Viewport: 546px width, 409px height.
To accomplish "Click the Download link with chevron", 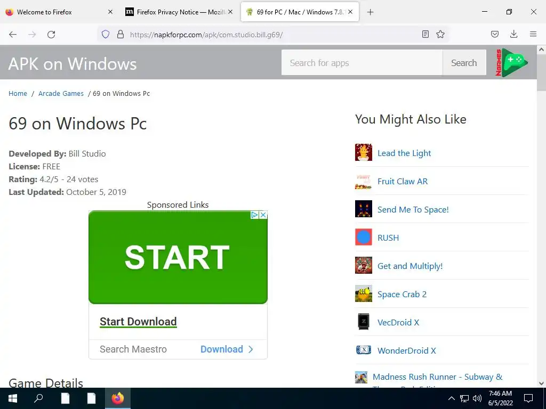I will tap(227, 349).
